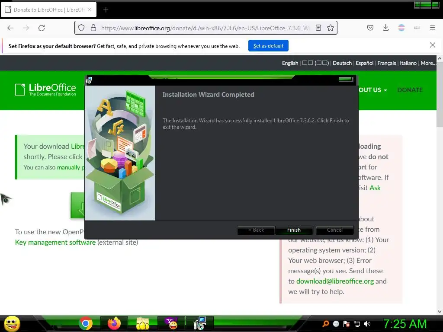Reload the current page
Image resolution: width=443 pixels, height=332 pixels.
tap(42, 28)
